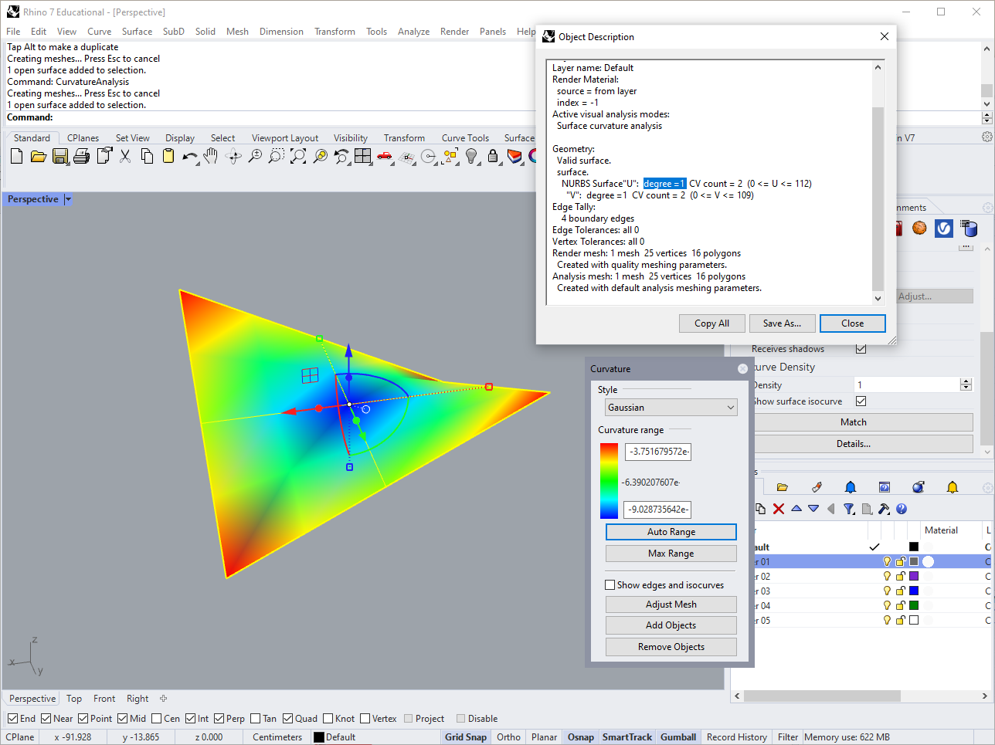Click the Print icon
995x745 pixels.
coord(82,157)
